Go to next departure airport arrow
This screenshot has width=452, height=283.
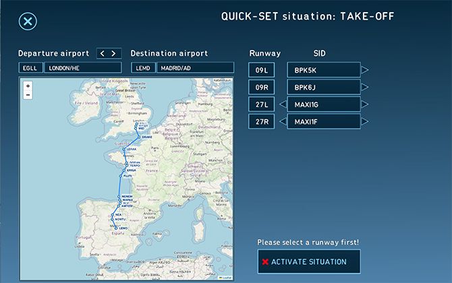tap(113, 53)
